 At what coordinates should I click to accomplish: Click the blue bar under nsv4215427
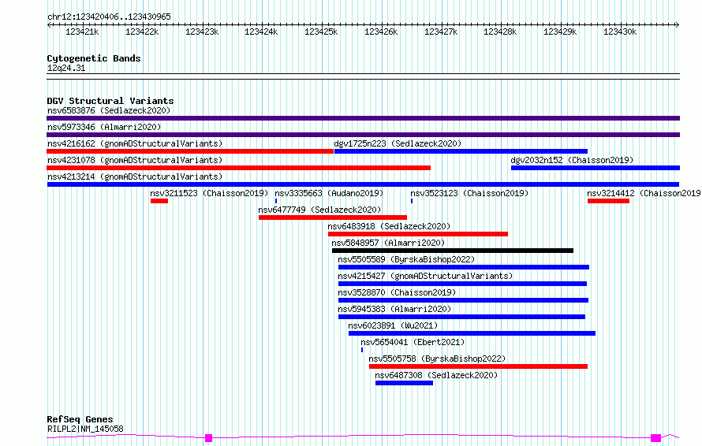click(462, 284)
